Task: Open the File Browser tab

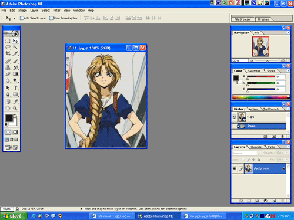Action: coord(243,19)
